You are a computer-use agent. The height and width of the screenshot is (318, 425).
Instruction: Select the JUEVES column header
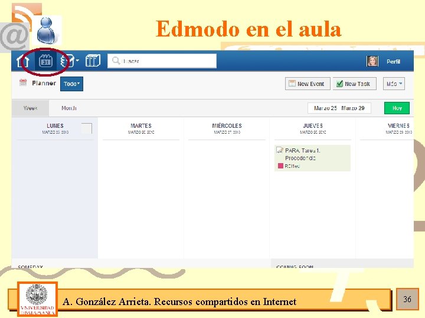pos(313,128)
